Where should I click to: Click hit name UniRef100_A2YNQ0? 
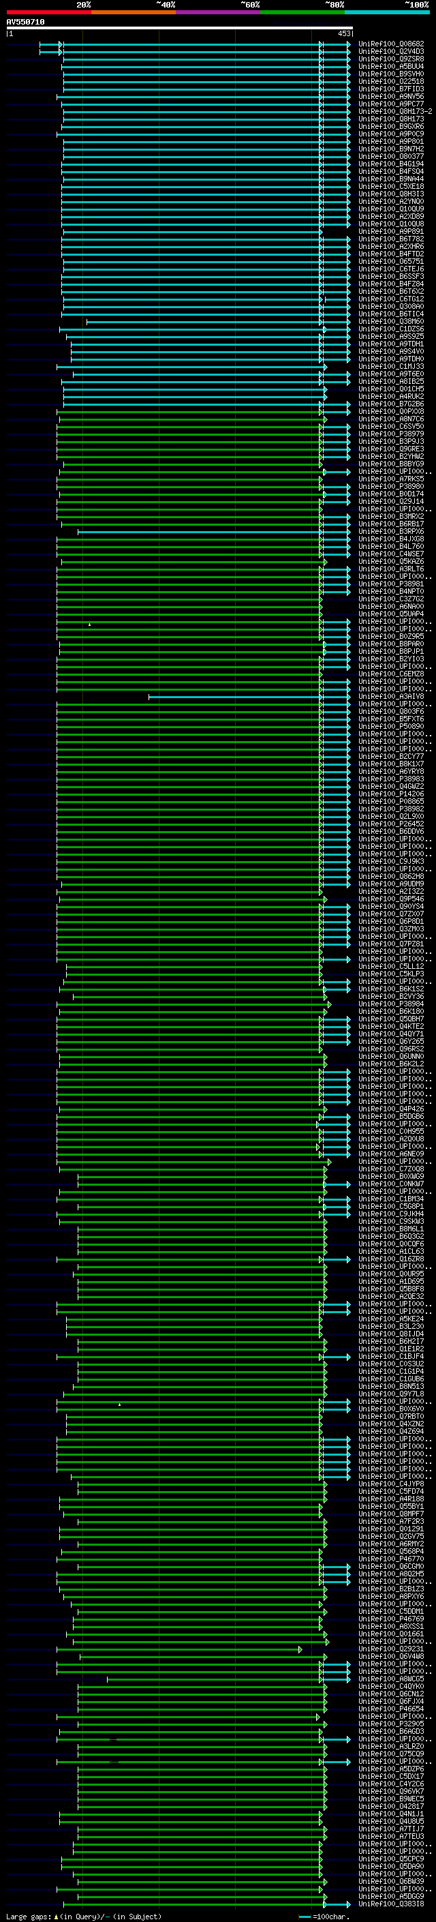[x=391, y=201]
